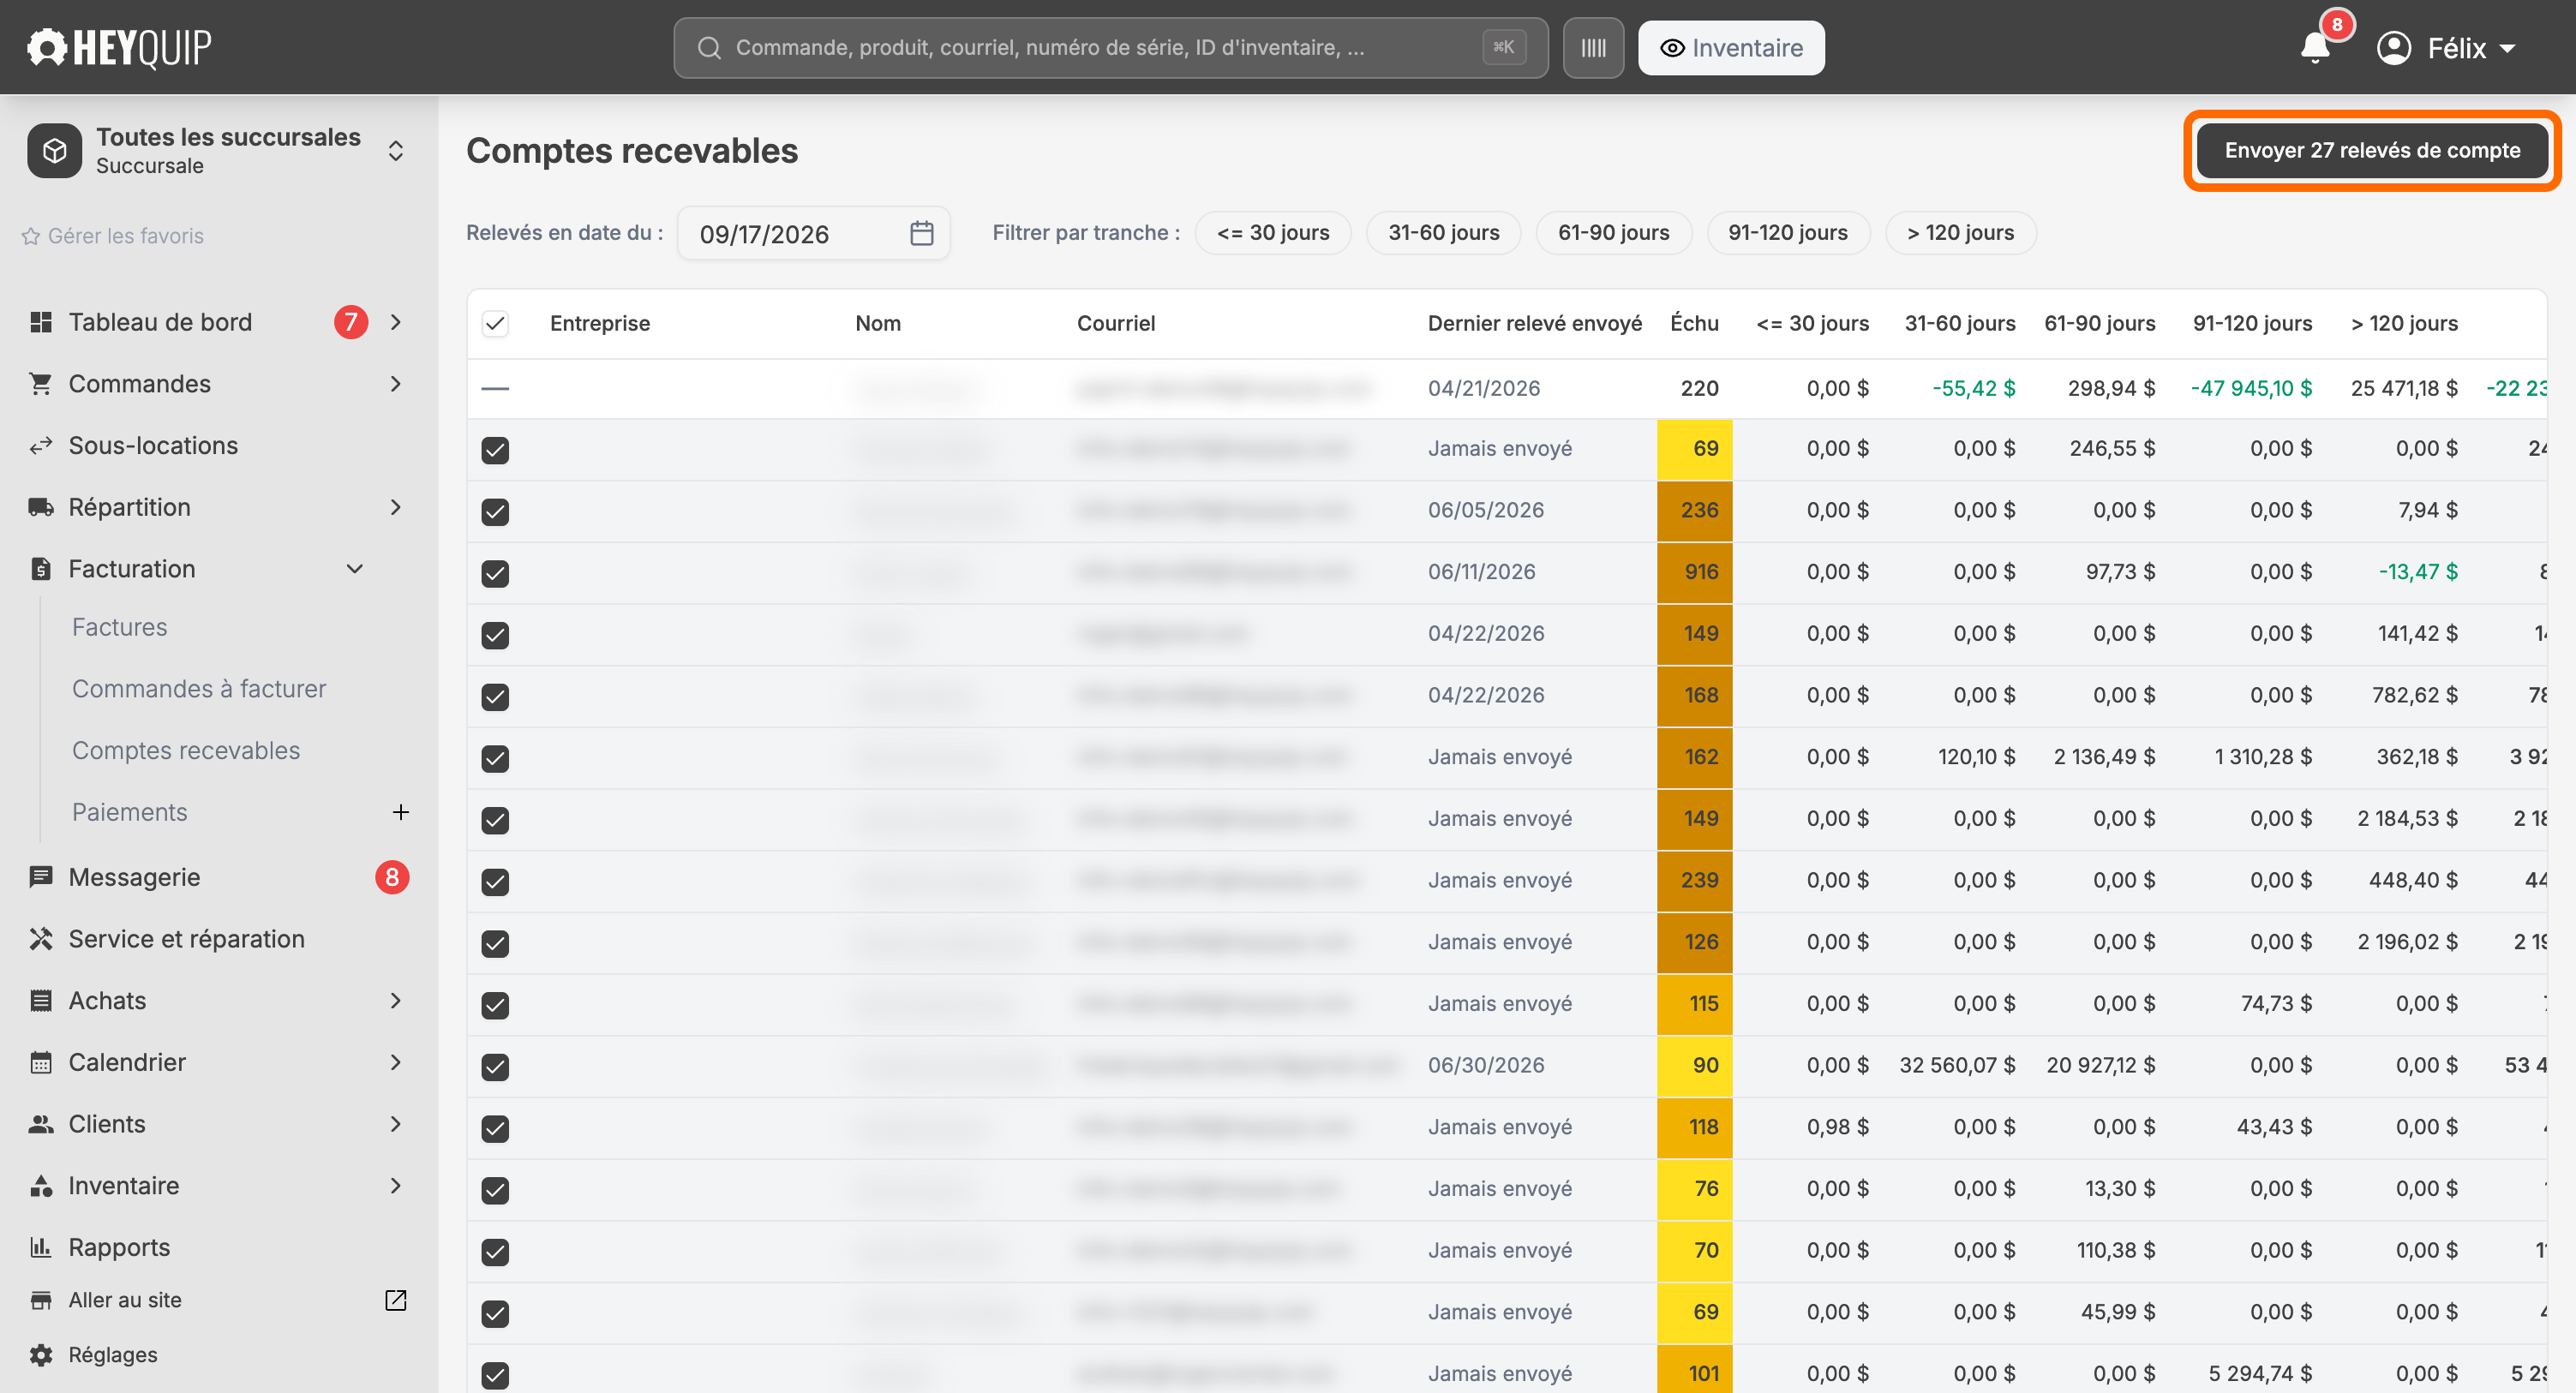Add a payment with the plus icon
This screenshot has height=1393, width=2576.
400,812
